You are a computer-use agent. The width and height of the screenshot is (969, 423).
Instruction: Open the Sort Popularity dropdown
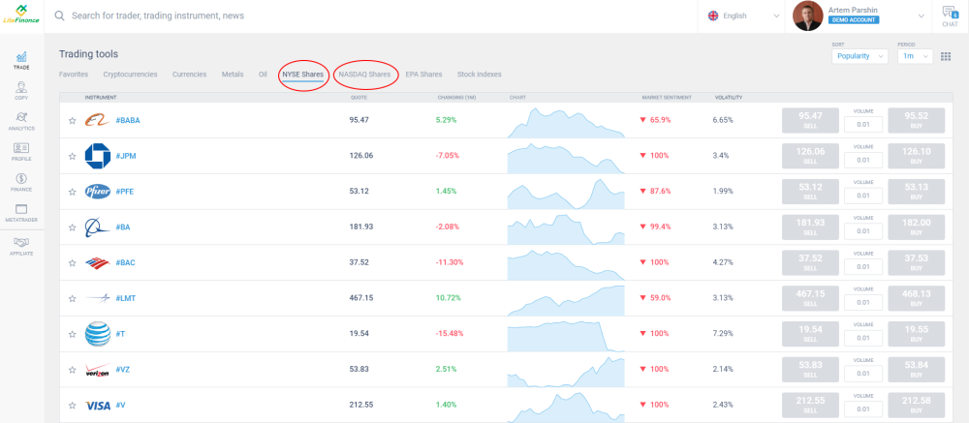click(x=860, y=56)
